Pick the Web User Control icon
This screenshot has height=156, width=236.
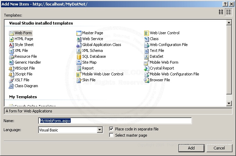click(147, 33)
